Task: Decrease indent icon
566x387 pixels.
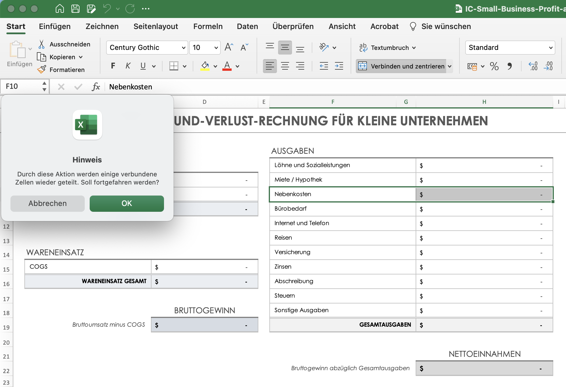Action: 324,66
